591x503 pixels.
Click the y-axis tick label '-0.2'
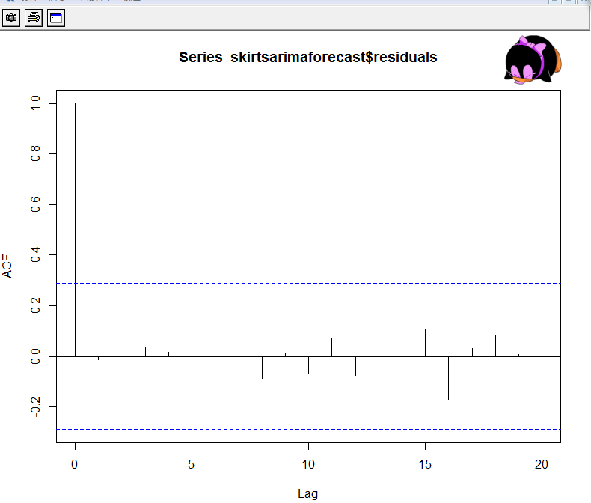tap(35, 407)
